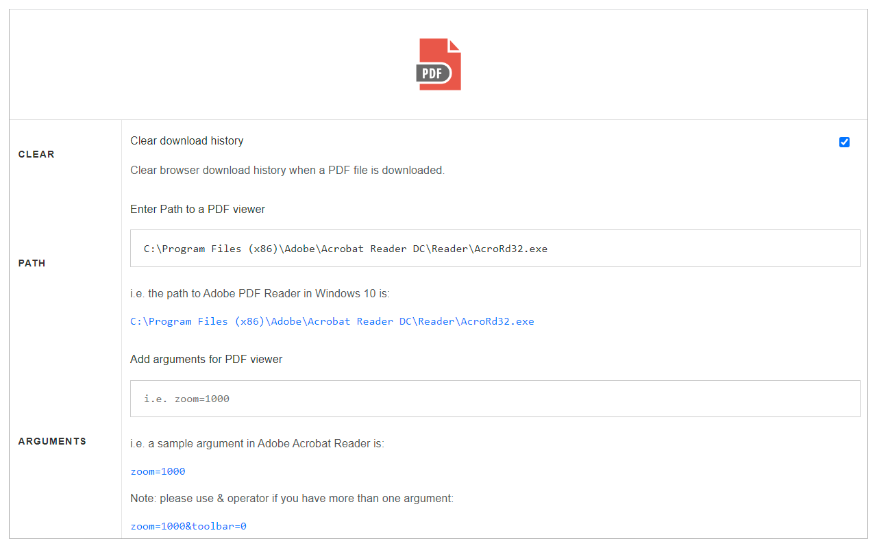Click the PATH section label
877x548 pixels.
32,262
